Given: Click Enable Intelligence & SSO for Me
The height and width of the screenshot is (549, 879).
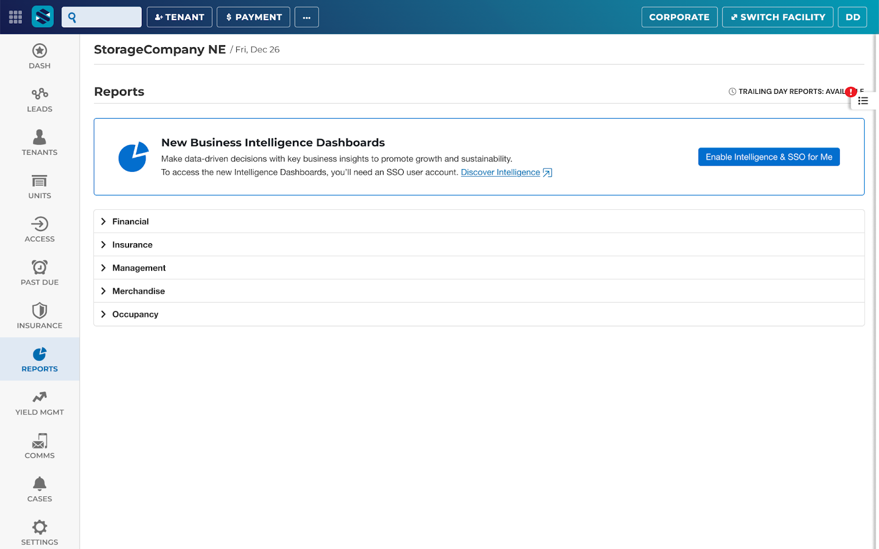Looking at the screenshot, I should (769, 157).
